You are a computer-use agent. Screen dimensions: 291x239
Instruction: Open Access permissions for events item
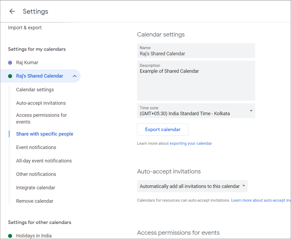click(41, 118)
